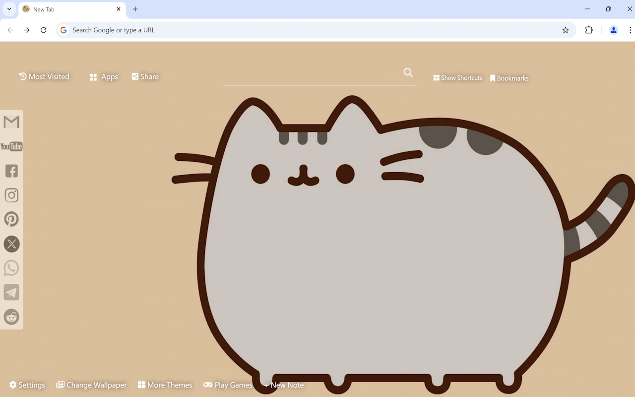Open the Chrome profile avatar
Screen dimensions: 635x397
(x=614, y=30)
